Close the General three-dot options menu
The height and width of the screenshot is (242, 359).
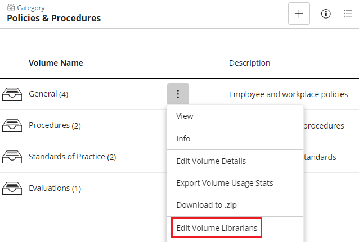pos(178,94)
